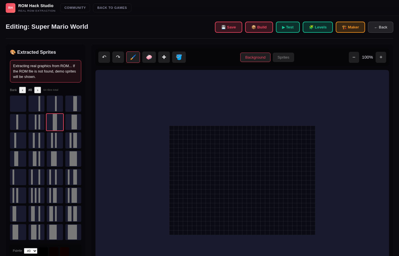Click the Build button
The height and width of the screenshot is (256, 399).
(259, 27)
